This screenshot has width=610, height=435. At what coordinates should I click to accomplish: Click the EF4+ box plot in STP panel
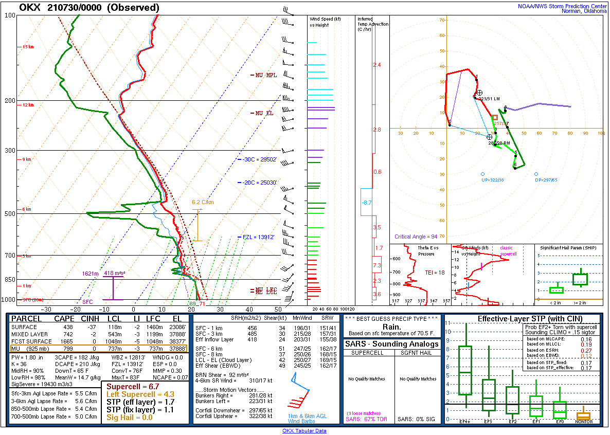pos(465,365)
